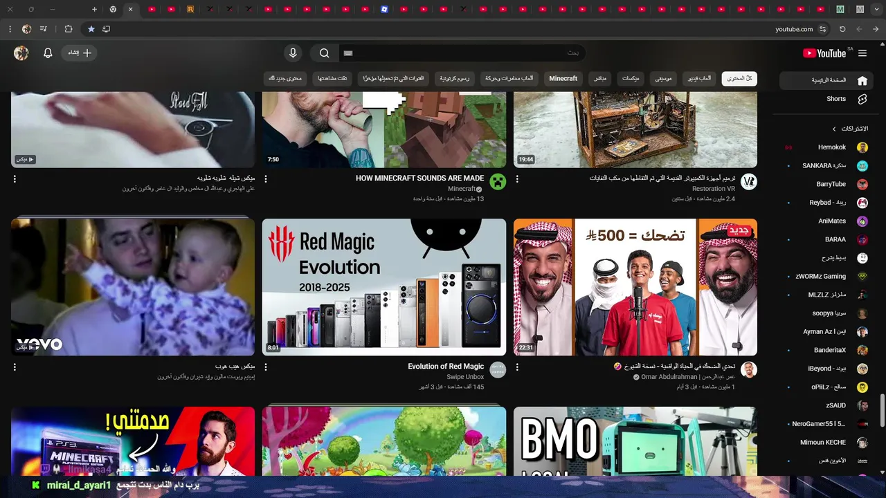Select the رسوم كرتونية filter chip
Image resolution: width=886 pixels, height=498 pixels.
coord(455,78)
